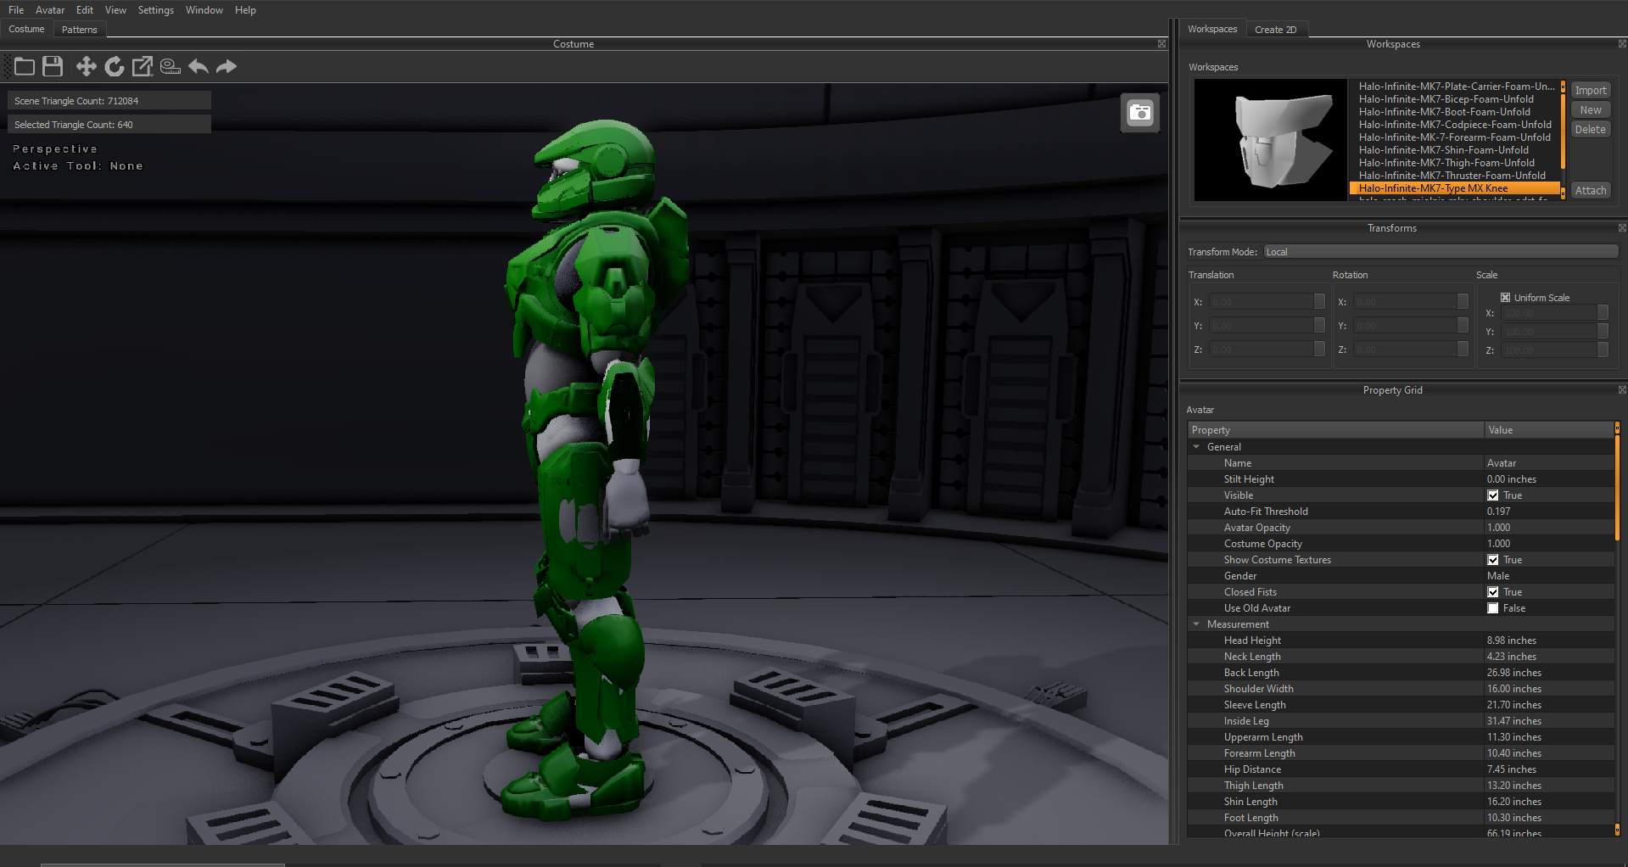The height and width of the screenshot is (867, 1628).
Task: Open the Window menu
Action: [x=204, y=10]
